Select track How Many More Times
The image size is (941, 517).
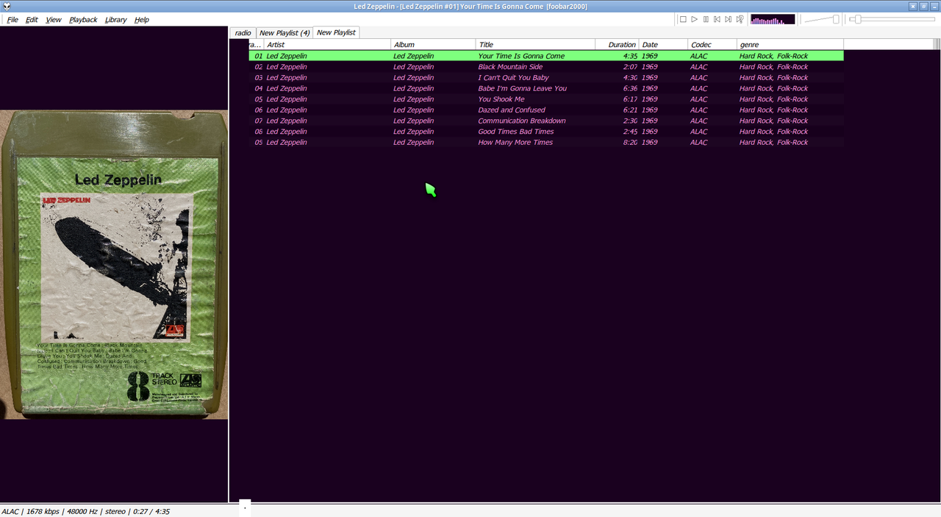pos(546,142)
